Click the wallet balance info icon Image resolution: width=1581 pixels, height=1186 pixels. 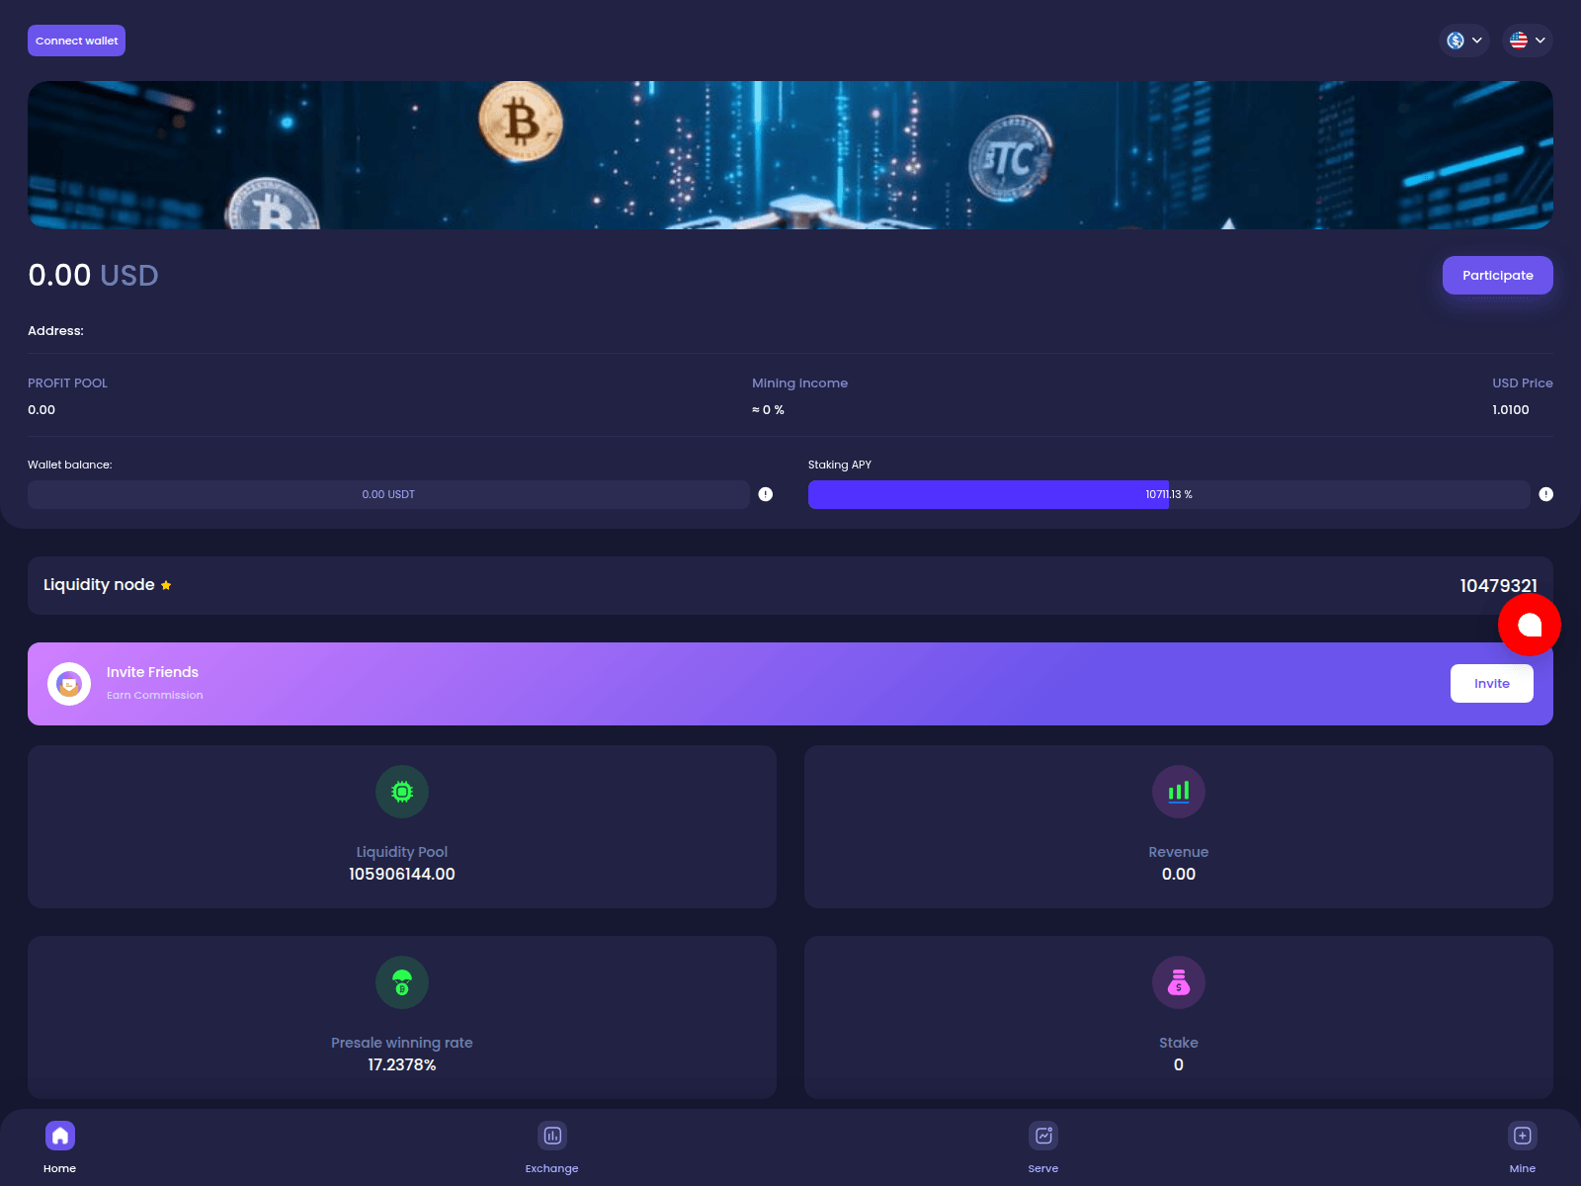click(766, 494)
